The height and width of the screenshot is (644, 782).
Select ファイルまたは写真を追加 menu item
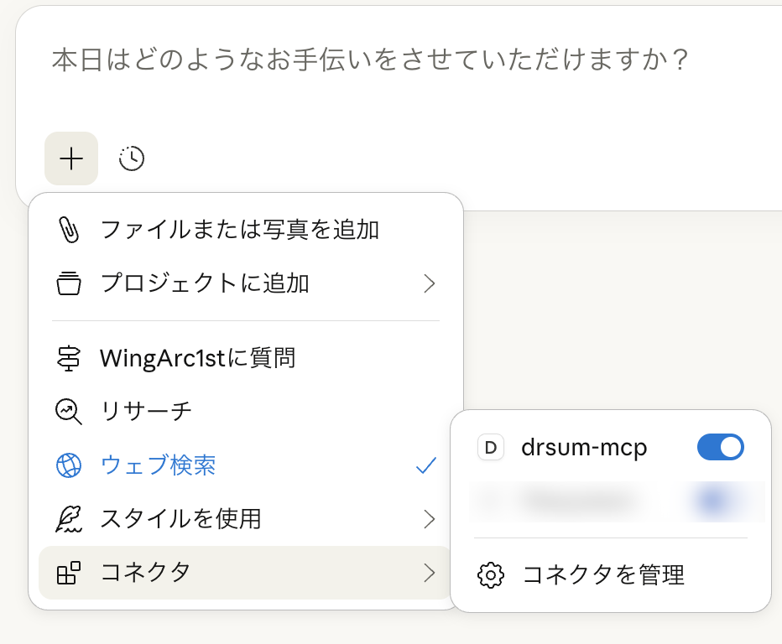pos(240,230)
